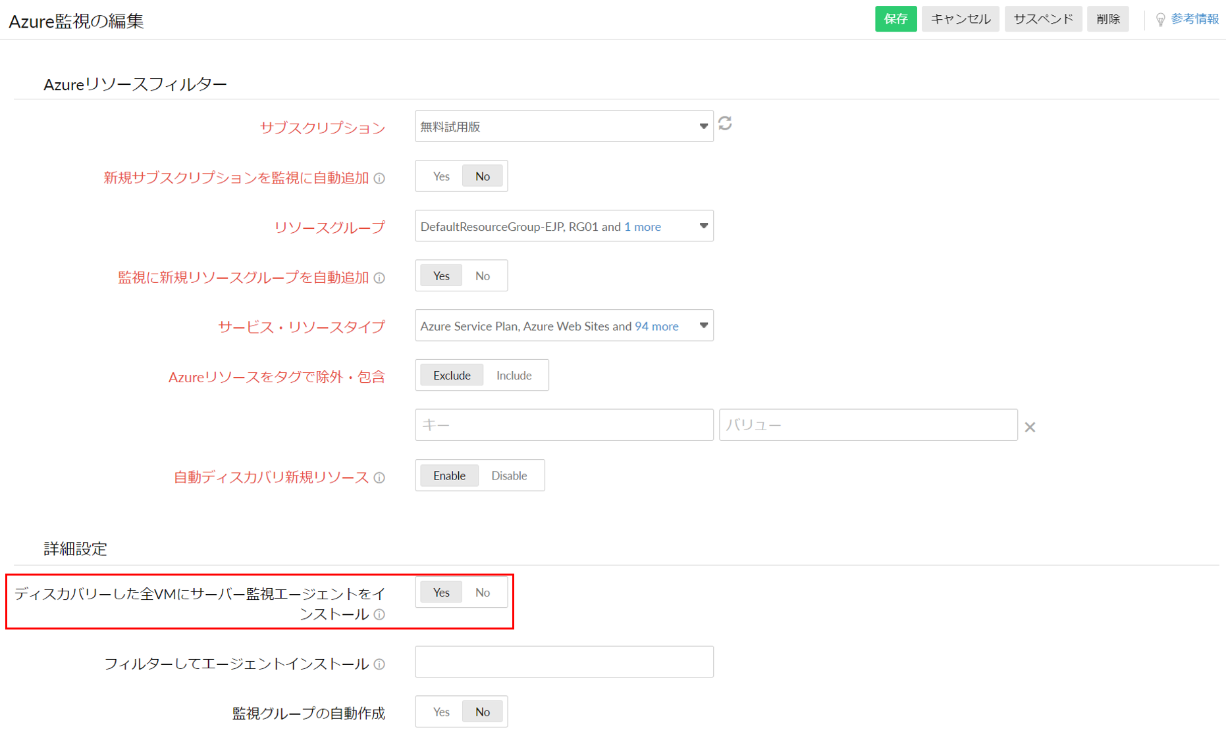The height and width of the screenshot is (740, 1226).
Task: Open the info tooltip for 自動ディスカバリ新規リソース
Action: [380, 478]
